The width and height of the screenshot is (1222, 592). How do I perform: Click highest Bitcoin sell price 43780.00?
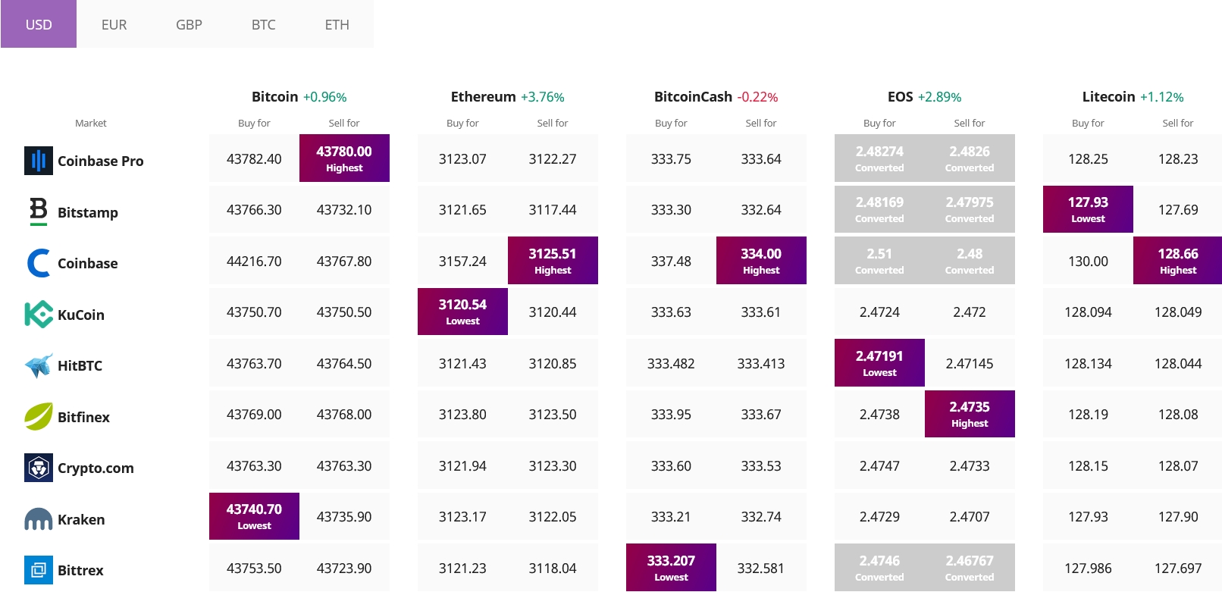[x=344, y=158]
